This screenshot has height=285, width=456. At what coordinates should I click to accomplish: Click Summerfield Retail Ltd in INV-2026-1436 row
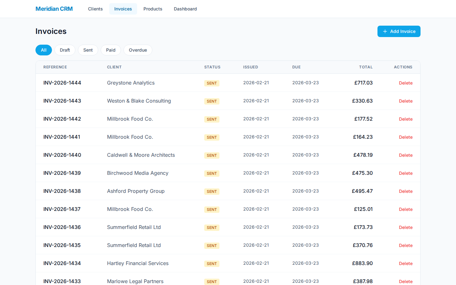(x=134, y=227)
